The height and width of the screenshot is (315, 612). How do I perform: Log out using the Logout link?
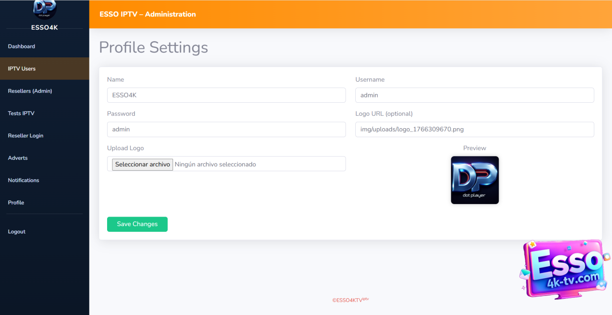coord(17,232)
